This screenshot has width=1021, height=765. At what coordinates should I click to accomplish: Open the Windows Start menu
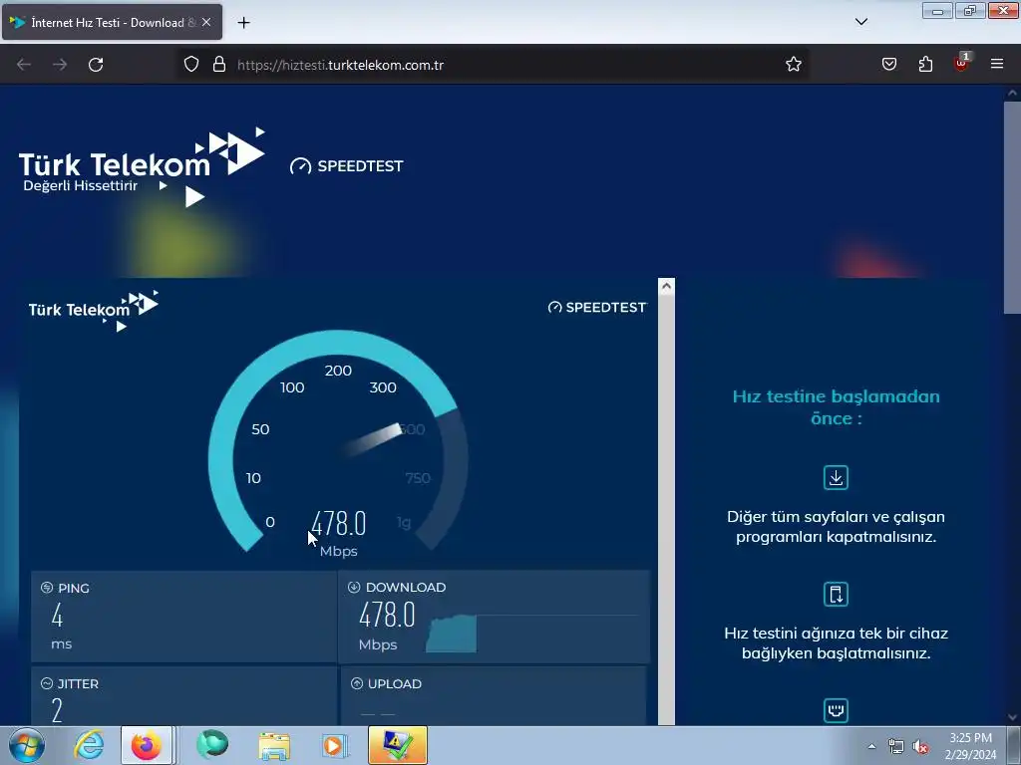[26, 745]
